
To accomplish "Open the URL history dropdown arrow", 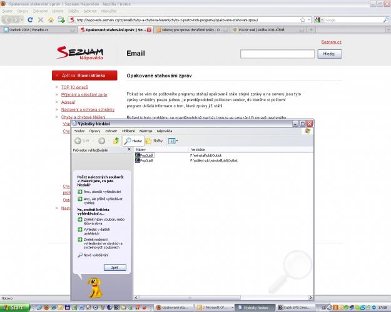I will pyautogui.click(x=309, y=20).
